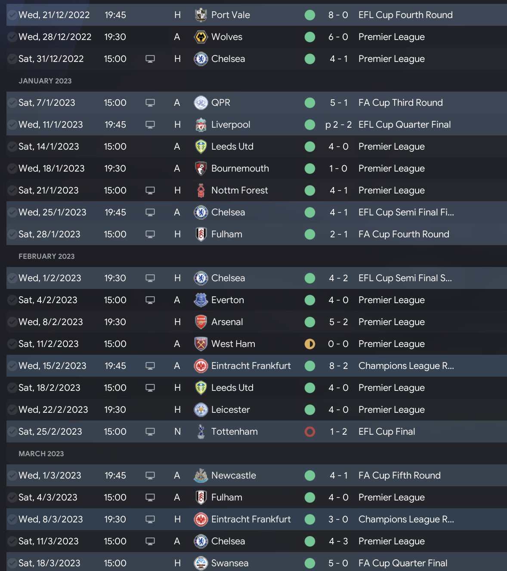
Task: Click the Wolves club crest icon
Action: (x=201, y=37)
